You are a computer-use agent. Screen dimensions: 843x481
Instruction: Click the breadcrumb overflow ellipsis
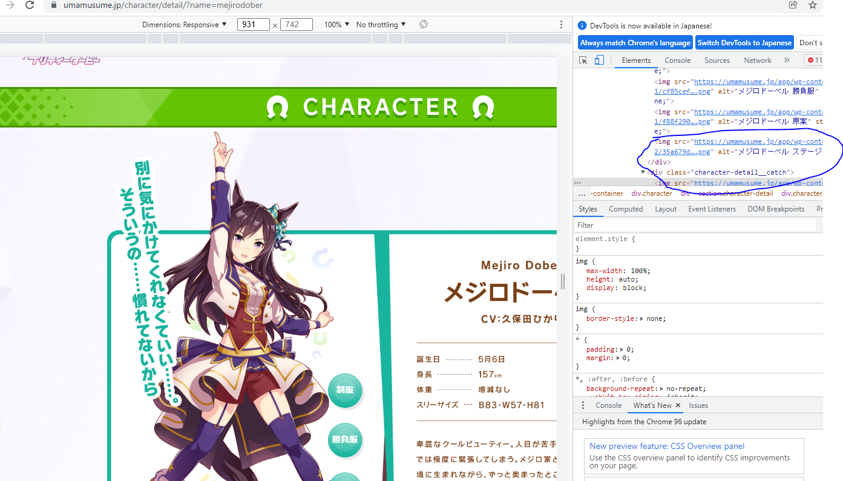pos(582,194)
